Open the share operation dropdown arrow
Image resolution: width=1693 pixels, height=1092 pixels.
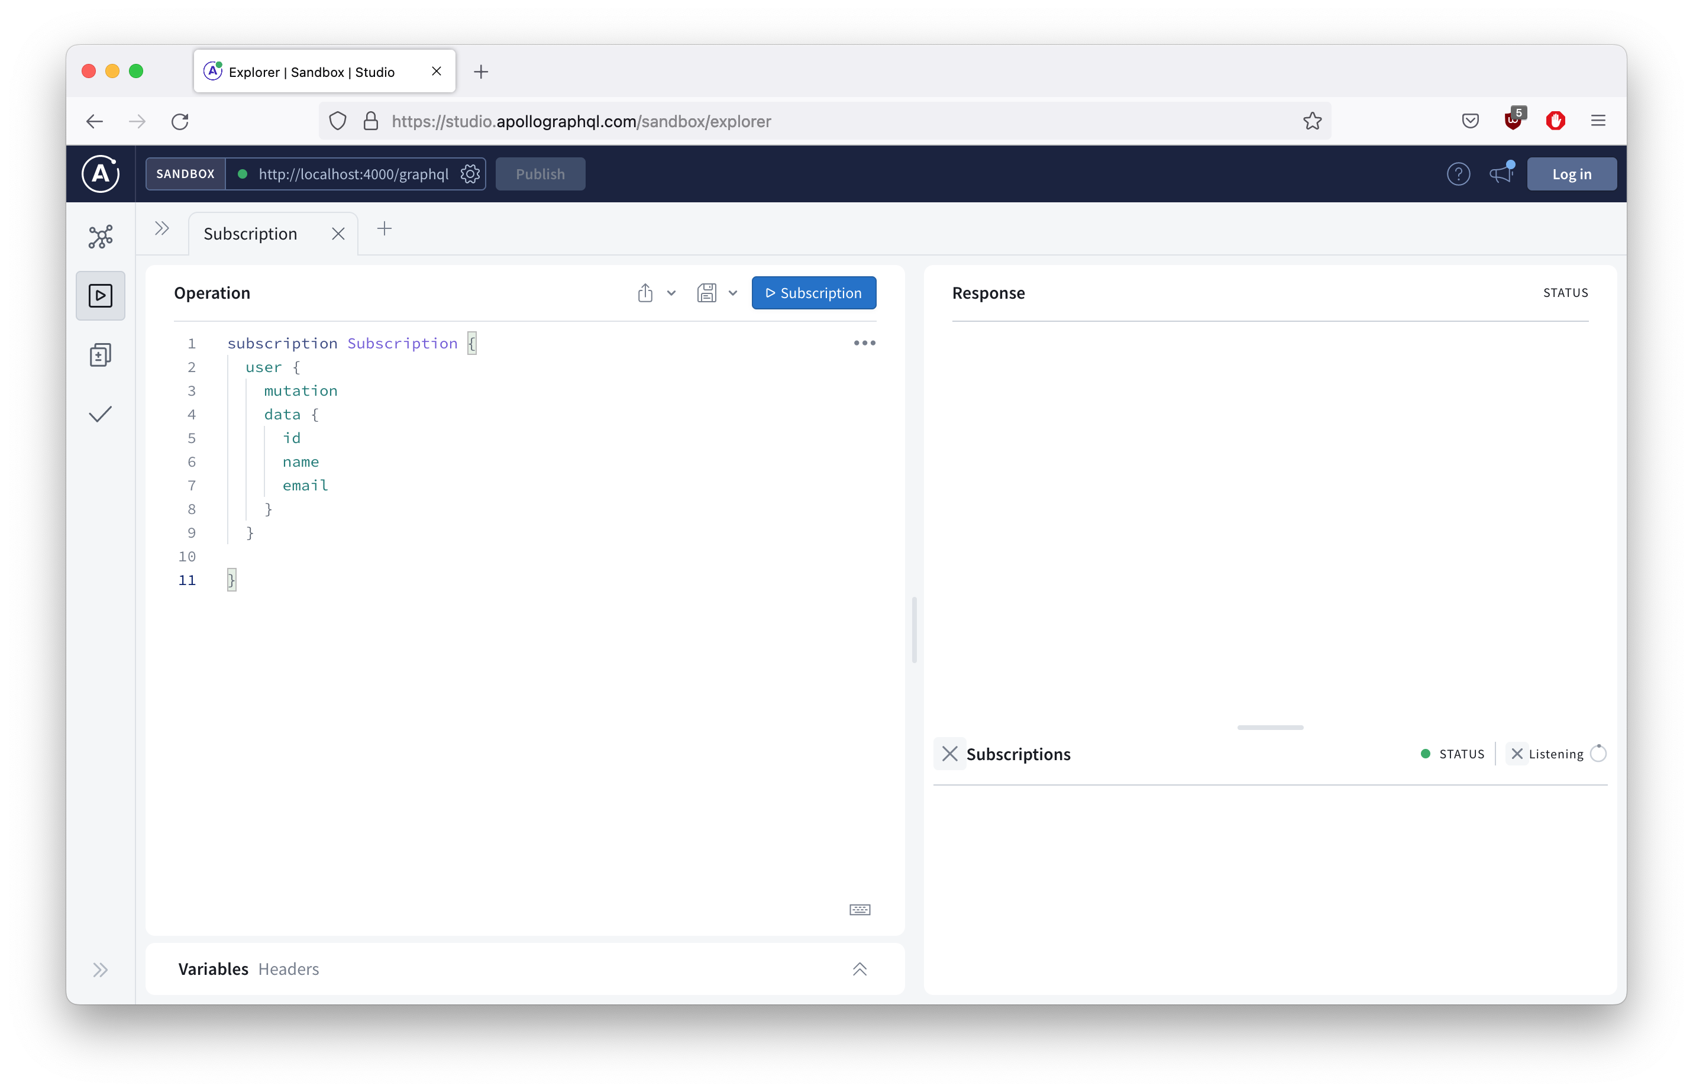tap(671, 293)
